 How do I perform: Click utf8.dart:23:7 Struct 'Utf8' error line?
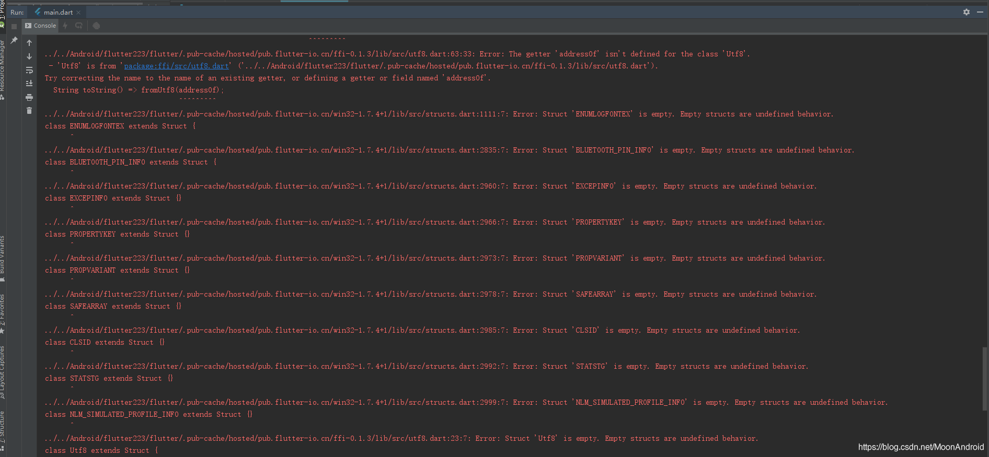401,438
